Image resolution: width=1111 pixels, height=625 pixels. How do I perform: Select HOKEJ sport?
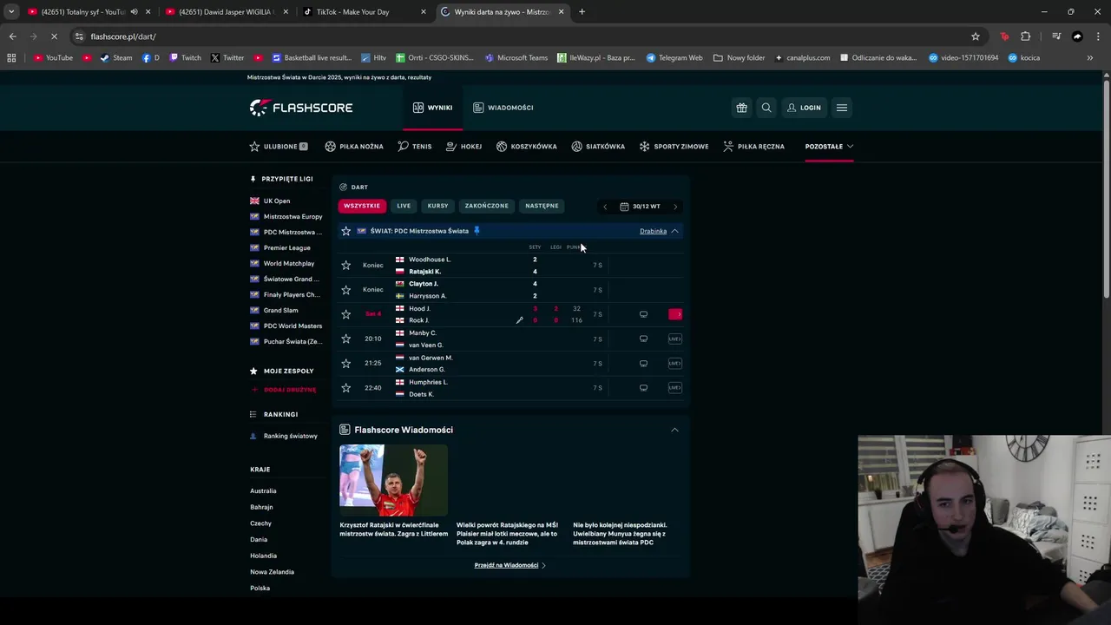464,147
